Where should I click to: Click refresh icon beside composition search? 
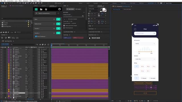click(58, 13)
